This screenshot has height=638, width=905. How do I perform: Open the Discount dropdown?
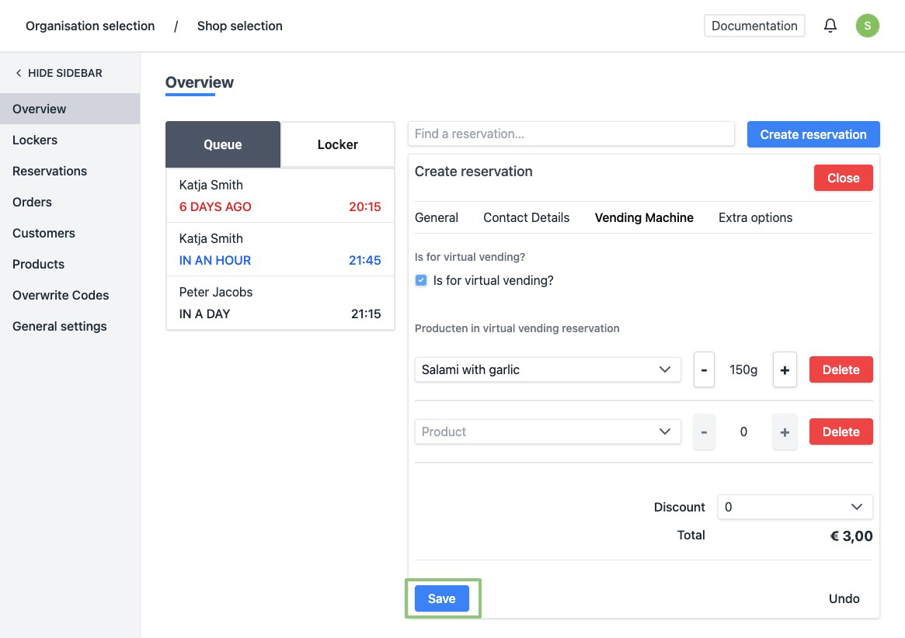pos(794,507)
